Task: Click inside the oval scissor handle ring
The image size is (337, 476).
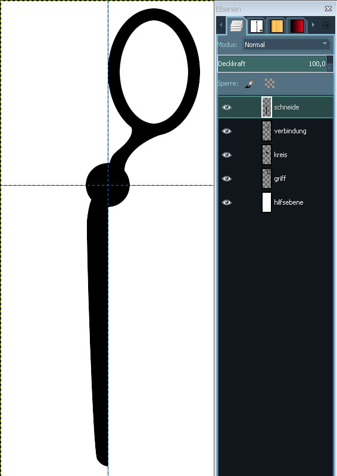Action: (x=154, y=72)
